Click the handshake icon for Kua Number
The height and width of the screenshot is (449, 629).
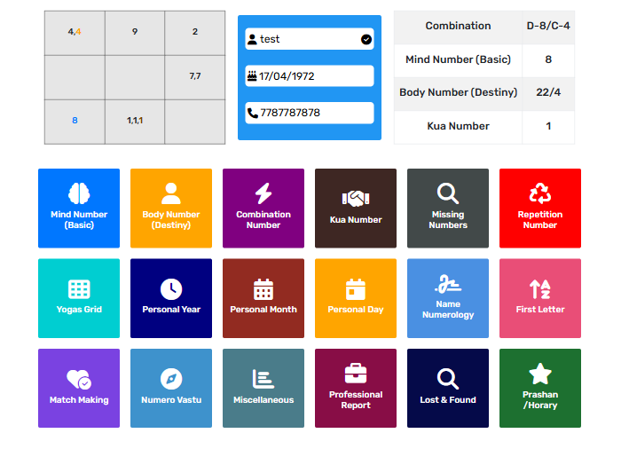point(356,199)
